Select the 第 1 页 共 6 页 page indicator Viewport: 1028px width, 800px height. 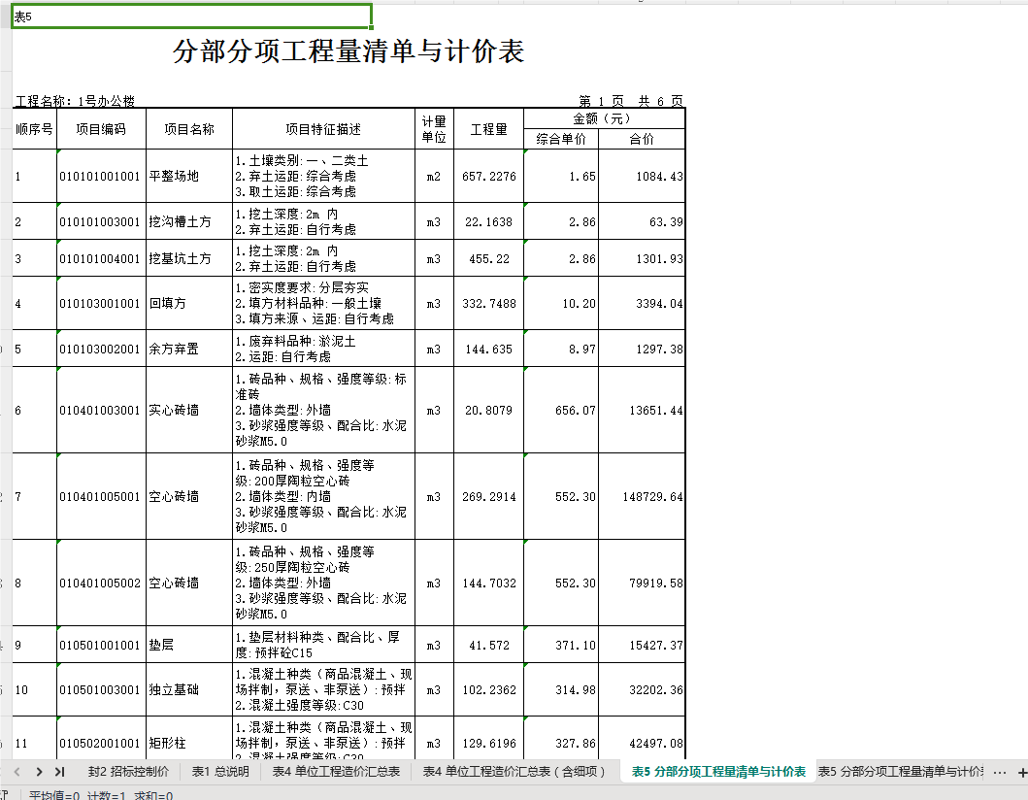tap(631, 101)
